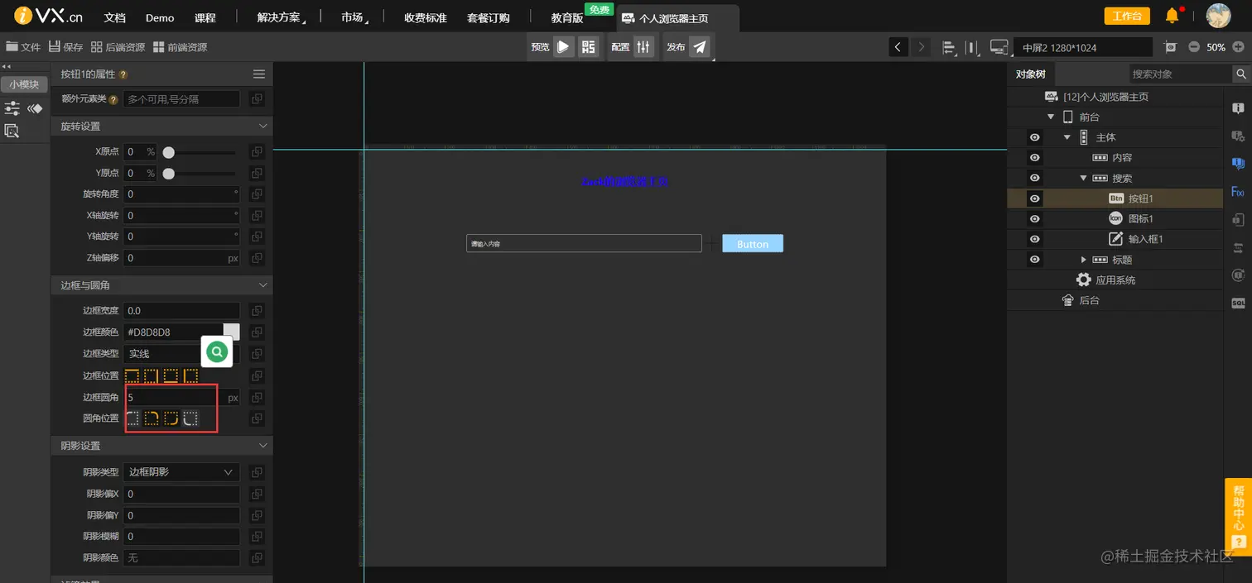Collapse the 旋转设置 section
This screenshot has width=1252, height=583.
263,126
